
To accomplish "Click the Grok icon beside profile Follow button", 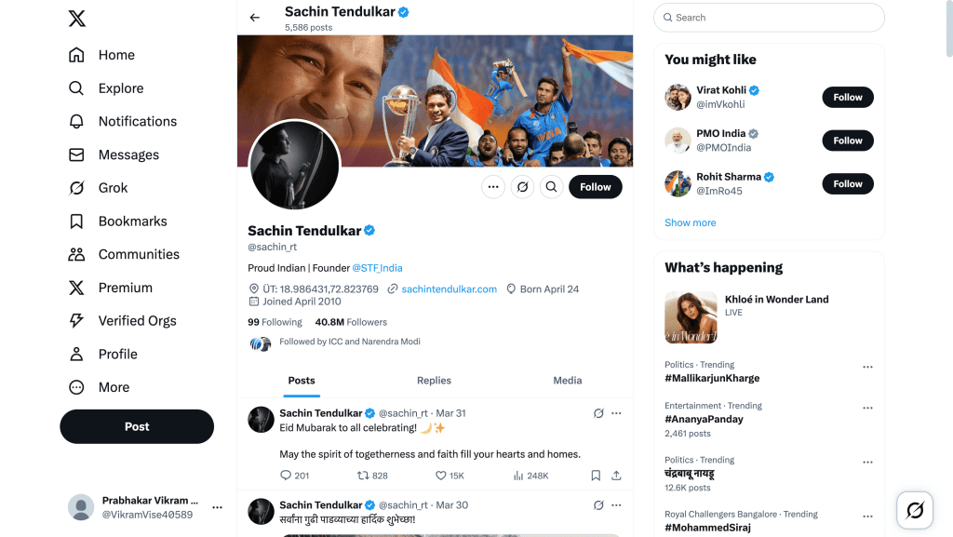I will pos(523,187).
